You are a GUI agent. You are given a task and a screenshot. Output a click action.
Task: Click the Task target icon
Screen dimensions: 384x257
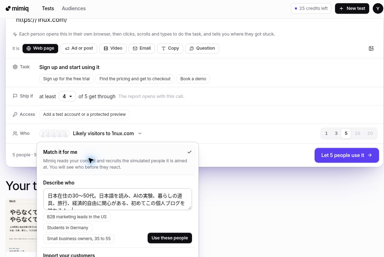tap(15, 67)
